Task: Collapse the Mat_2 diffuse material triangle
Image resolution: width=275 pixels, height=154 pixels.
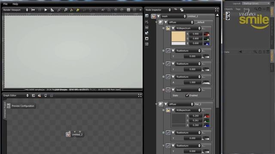Action: pos(166,104)
